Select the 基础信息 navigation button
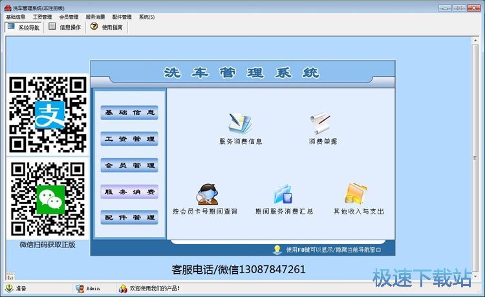 [x=129, y=113]
